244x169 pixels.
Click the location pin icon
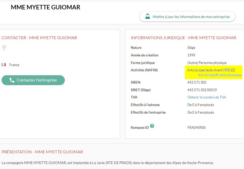coord(4,48)
